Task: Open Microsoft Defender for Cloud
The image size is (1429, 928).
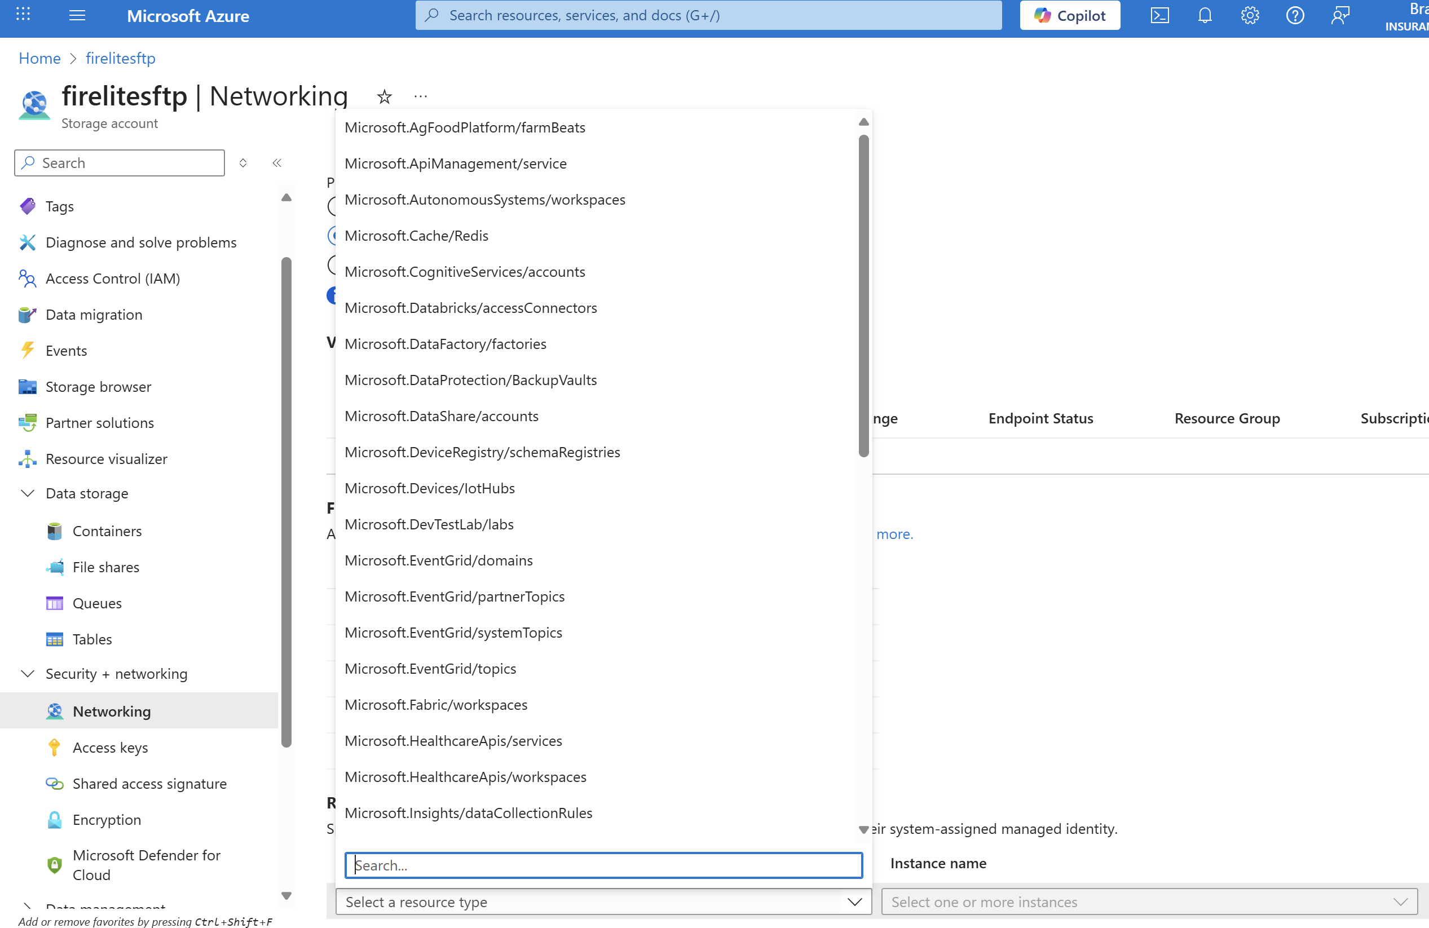Action: click(146, 864)
